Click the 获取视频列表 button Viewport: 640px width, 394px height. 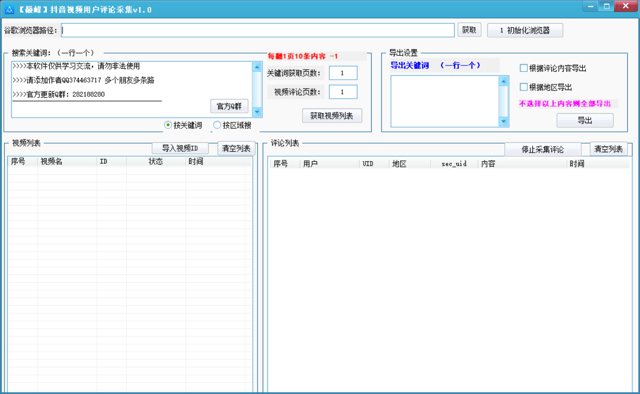pyautogui.click(x=332, y=115)
